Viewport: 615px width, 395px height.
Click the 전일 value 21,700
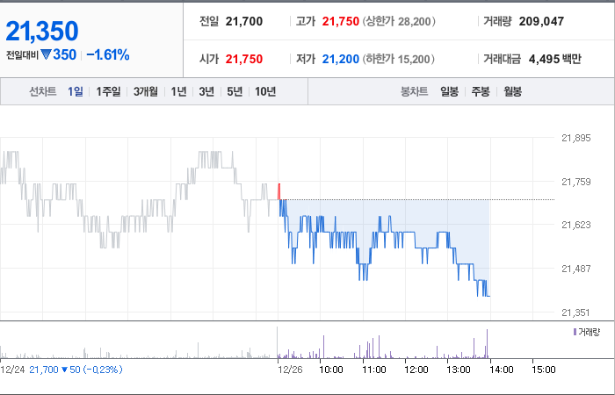pos(244,21)
